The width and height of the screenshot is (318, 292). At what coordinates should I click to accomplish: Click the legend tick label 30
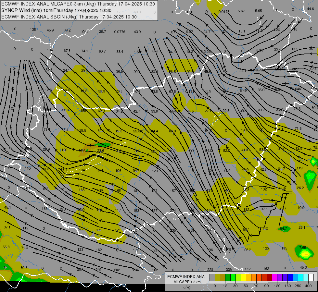pos(235,286)
